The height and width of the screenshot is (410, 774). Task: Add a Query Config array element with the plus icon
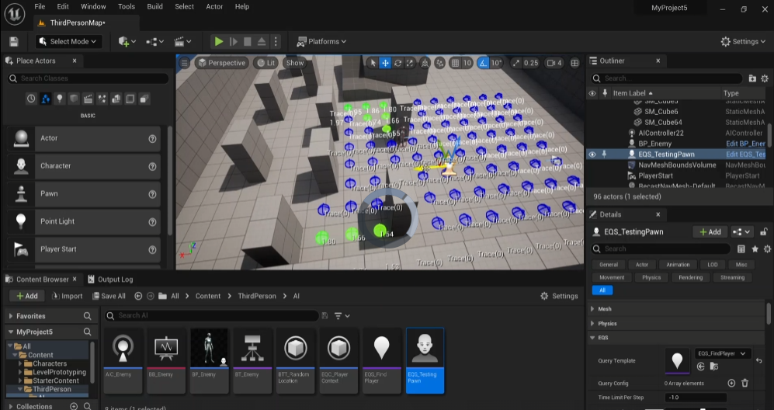point(731,383)
